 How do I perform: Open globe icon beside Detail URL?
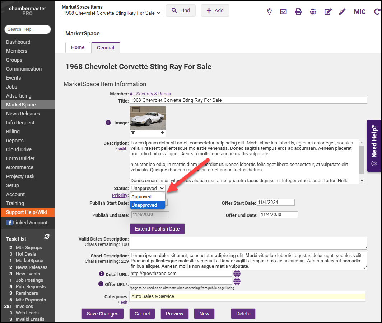point(237,274)
